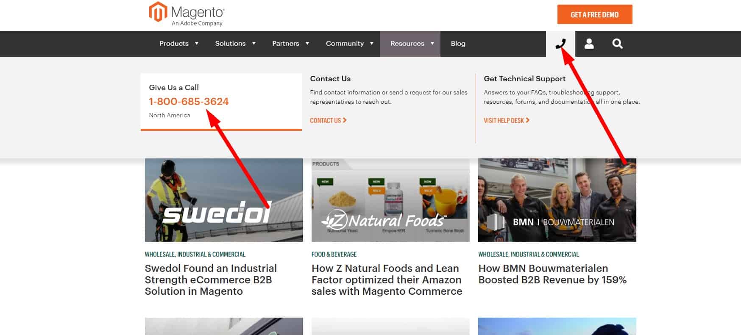Expand the Community dropdown arrow
Image resolution: width=741 pixels, height=335 pixels.
(372, 44)
